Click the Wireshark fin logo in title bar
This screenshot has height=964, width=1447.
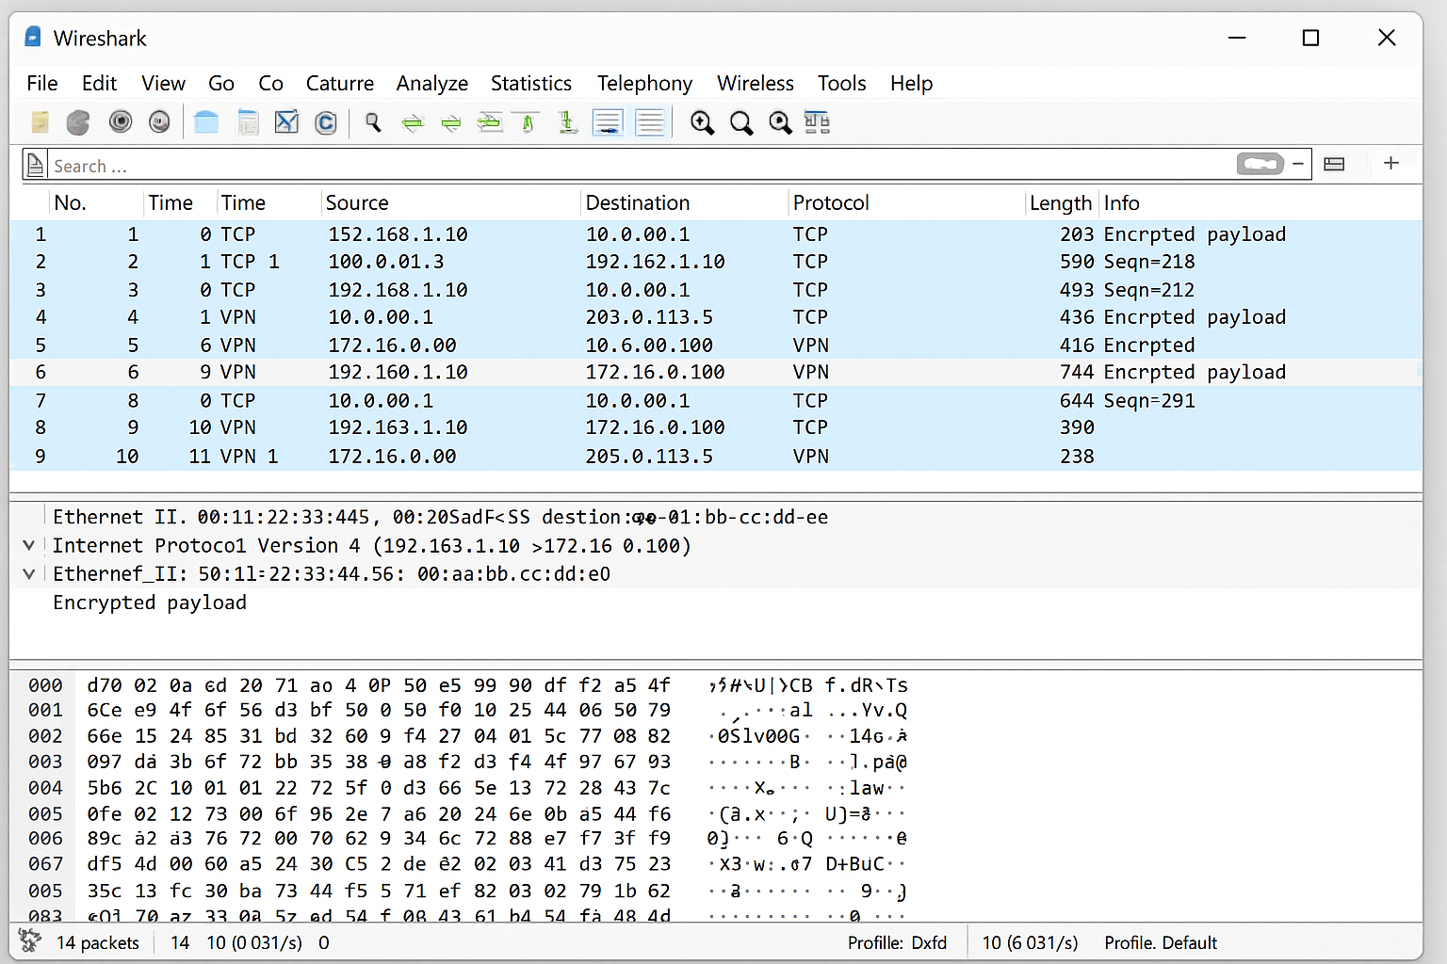[33, 37]
